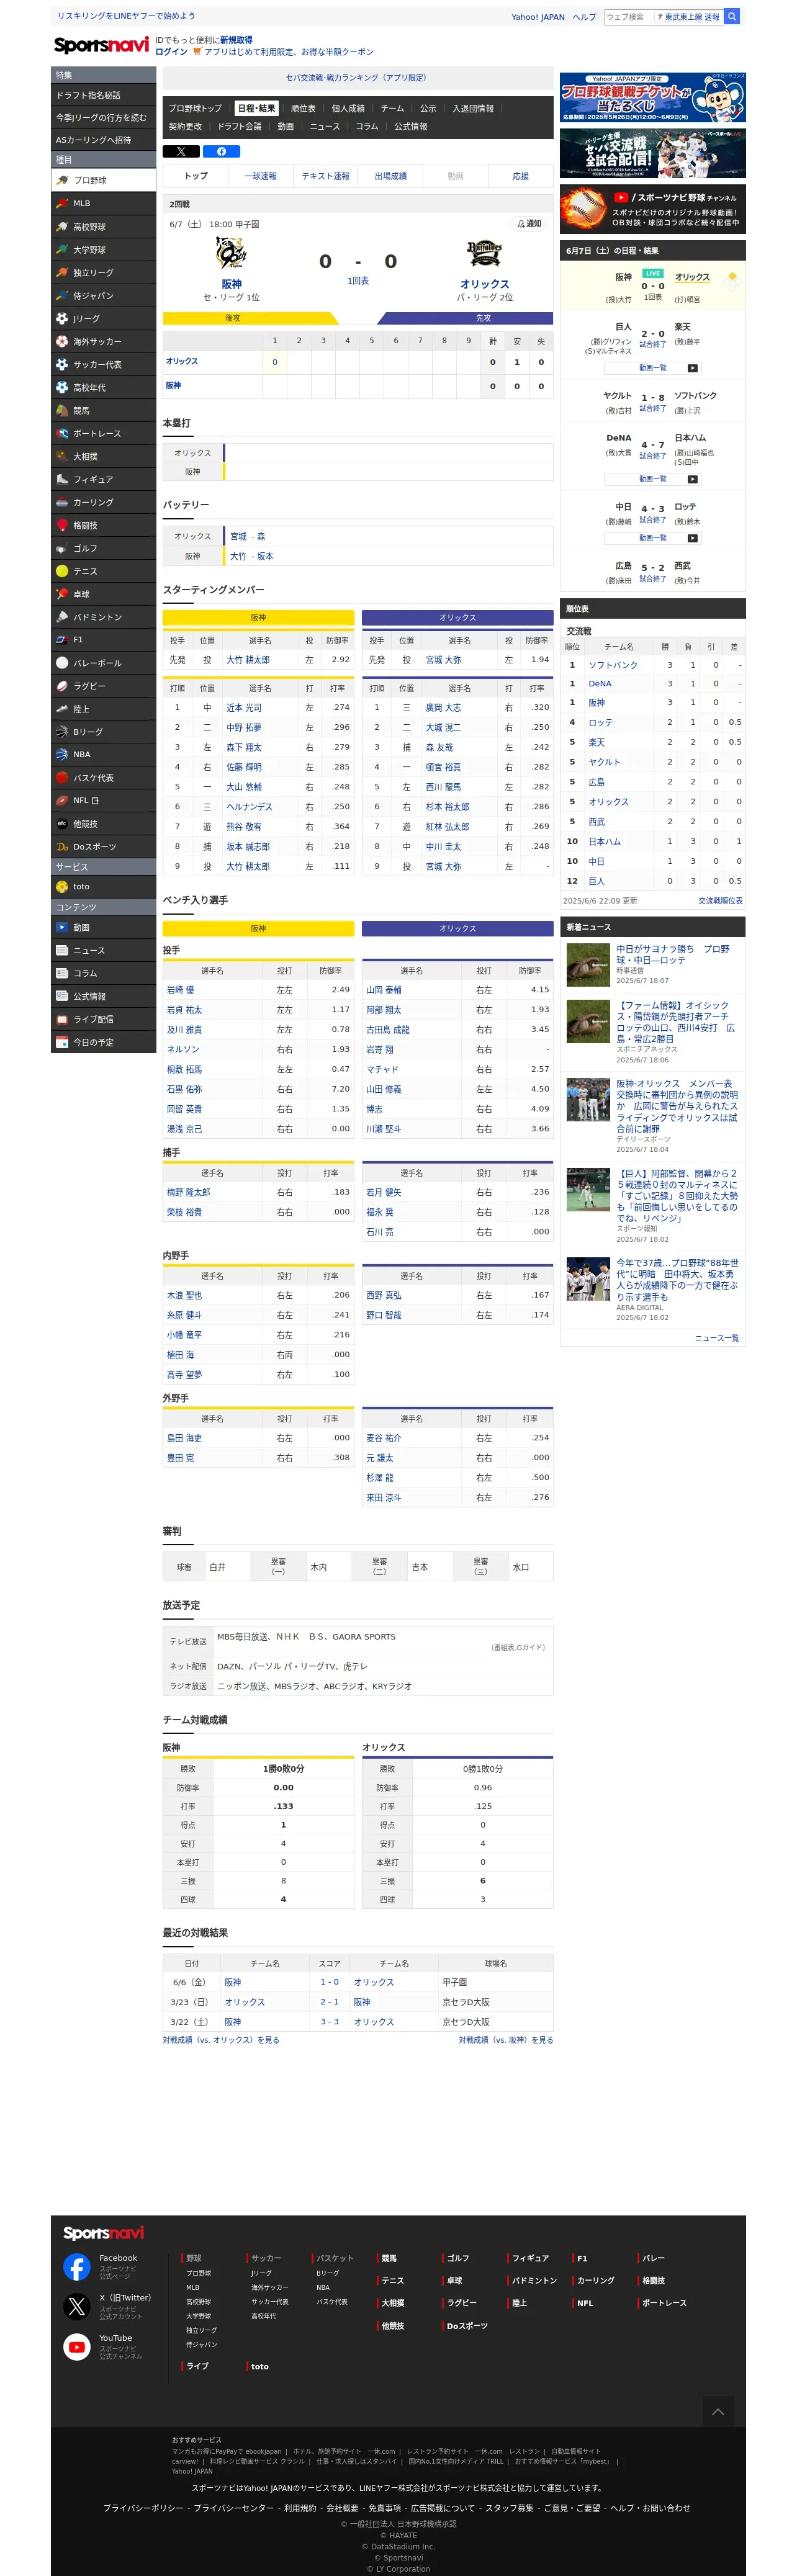Image resolution: width=797 pixels, height=2576 pixels.
Task: Open 対戦成績（vs. 阪神）を見る link
Action: (x=506, y=2040)
